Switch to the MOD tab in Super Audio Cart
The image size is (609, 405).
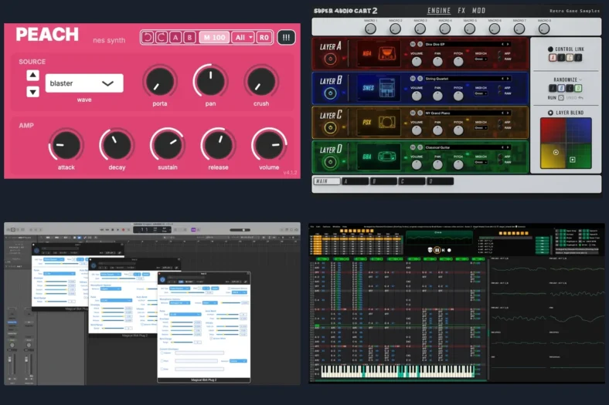click(478, 11)
